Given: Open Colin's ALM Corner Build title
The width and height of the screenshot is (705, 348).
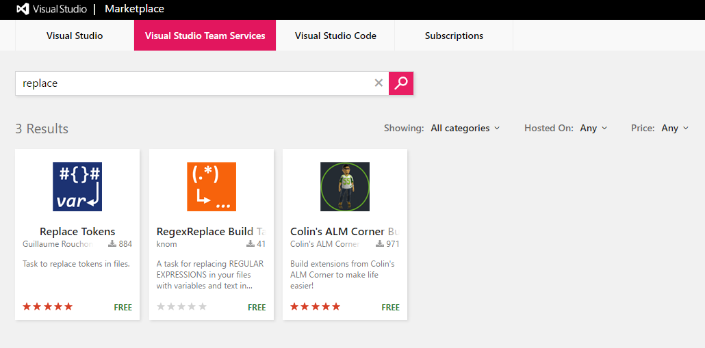Looking at the screenshot, I should click(345, 232).
